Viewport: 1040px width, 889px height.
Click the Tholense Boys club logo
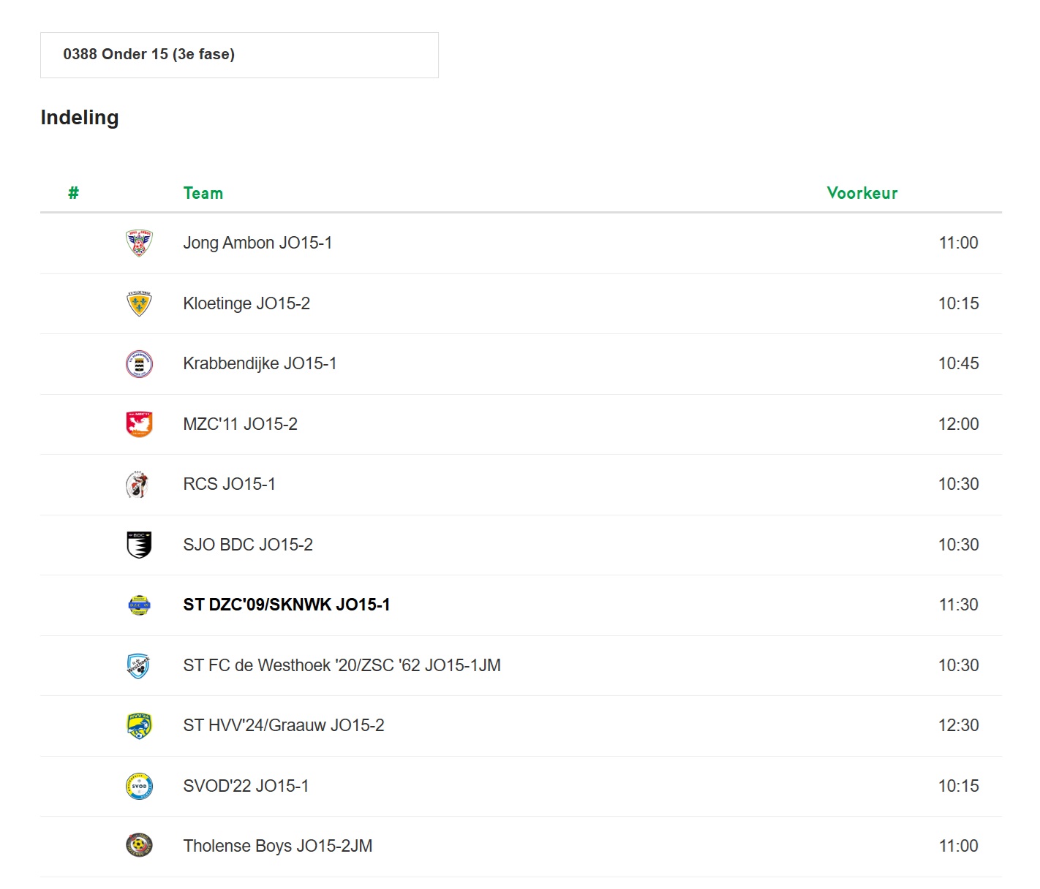pos(139,846)
